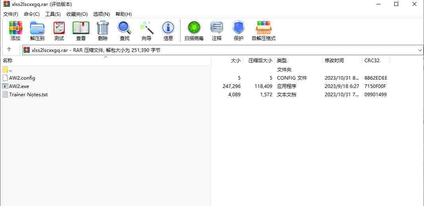The width and height of the screenshot is (424, 206).
Task: Sort by 名称 column header
Action: point(8,61)
